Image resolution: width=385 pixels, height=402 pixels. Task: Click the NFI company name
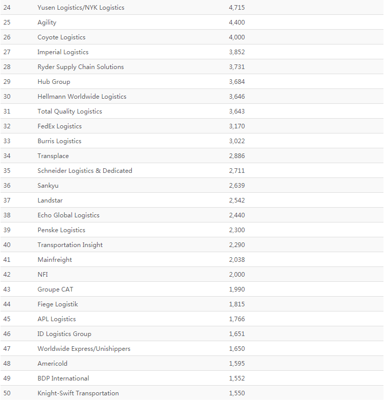click(43, 275)
